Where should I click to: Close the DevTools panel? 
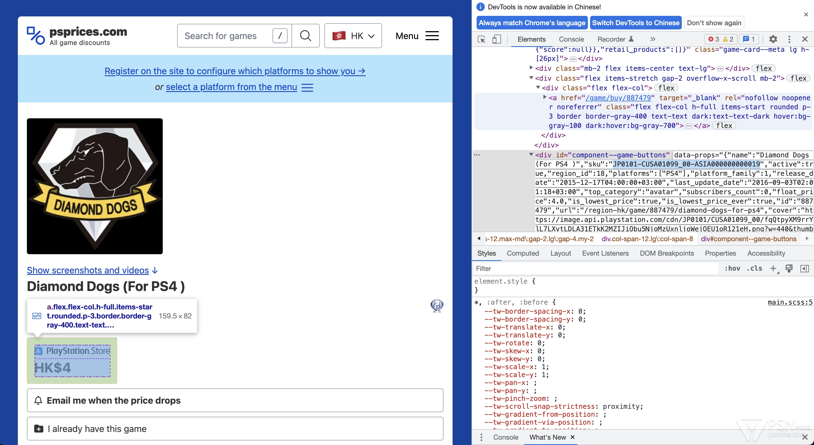tap(805, 39)
